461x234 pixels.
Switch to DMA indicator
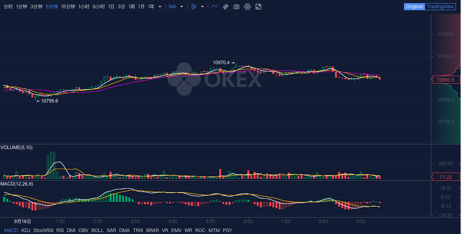click(x=124, y=230)
